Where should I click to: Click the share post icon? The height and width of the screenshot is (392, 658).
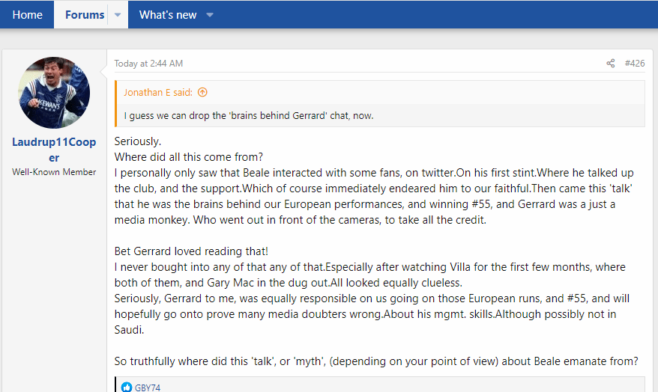click(611, 64)
